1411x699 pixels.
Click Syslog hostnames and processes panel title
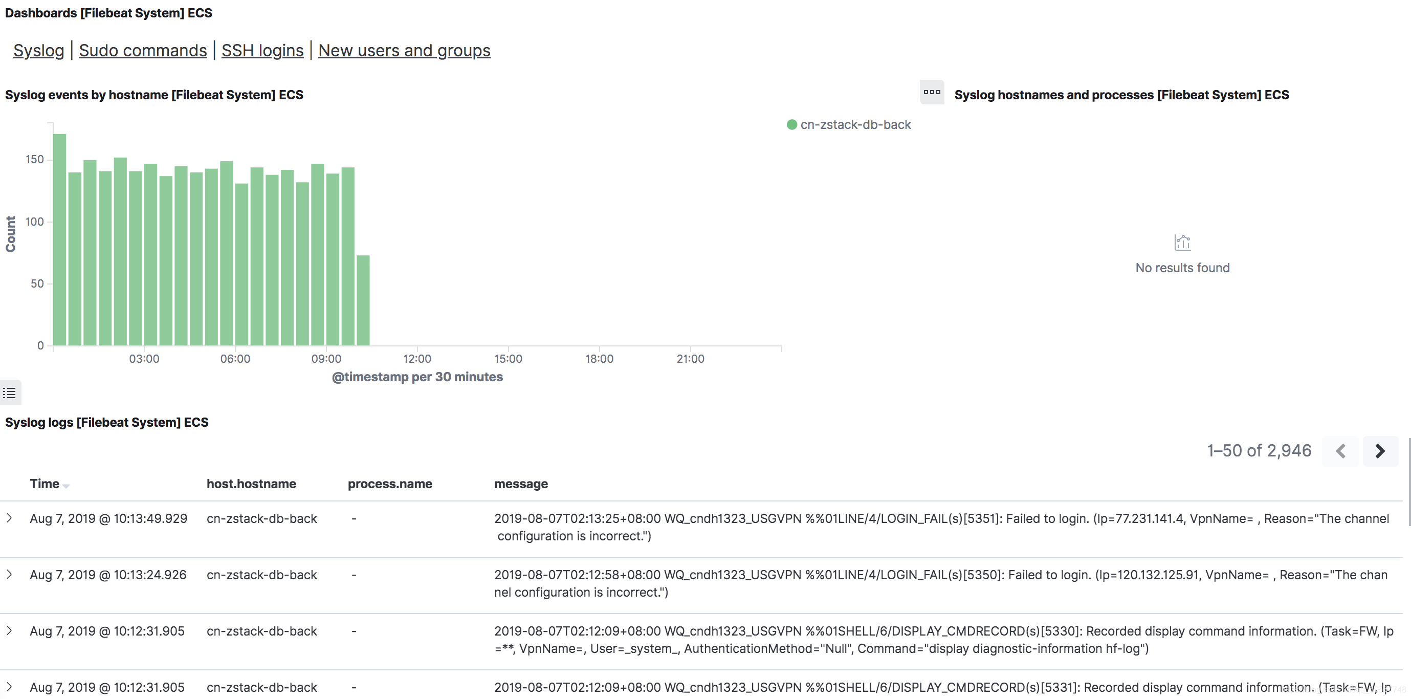pos(1122,95)
